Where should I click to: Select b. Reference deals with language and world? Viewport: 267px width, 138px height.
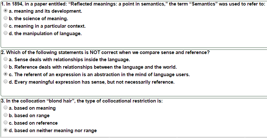coord(6,66)
